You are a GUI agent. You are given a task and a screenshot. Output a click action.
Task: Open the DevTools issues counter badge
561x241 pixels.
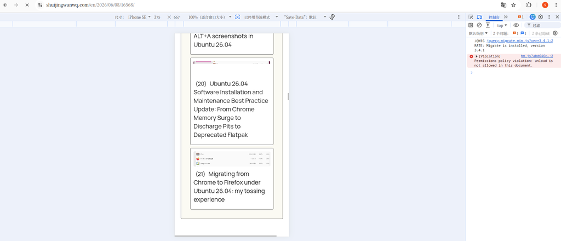[520, 17]
